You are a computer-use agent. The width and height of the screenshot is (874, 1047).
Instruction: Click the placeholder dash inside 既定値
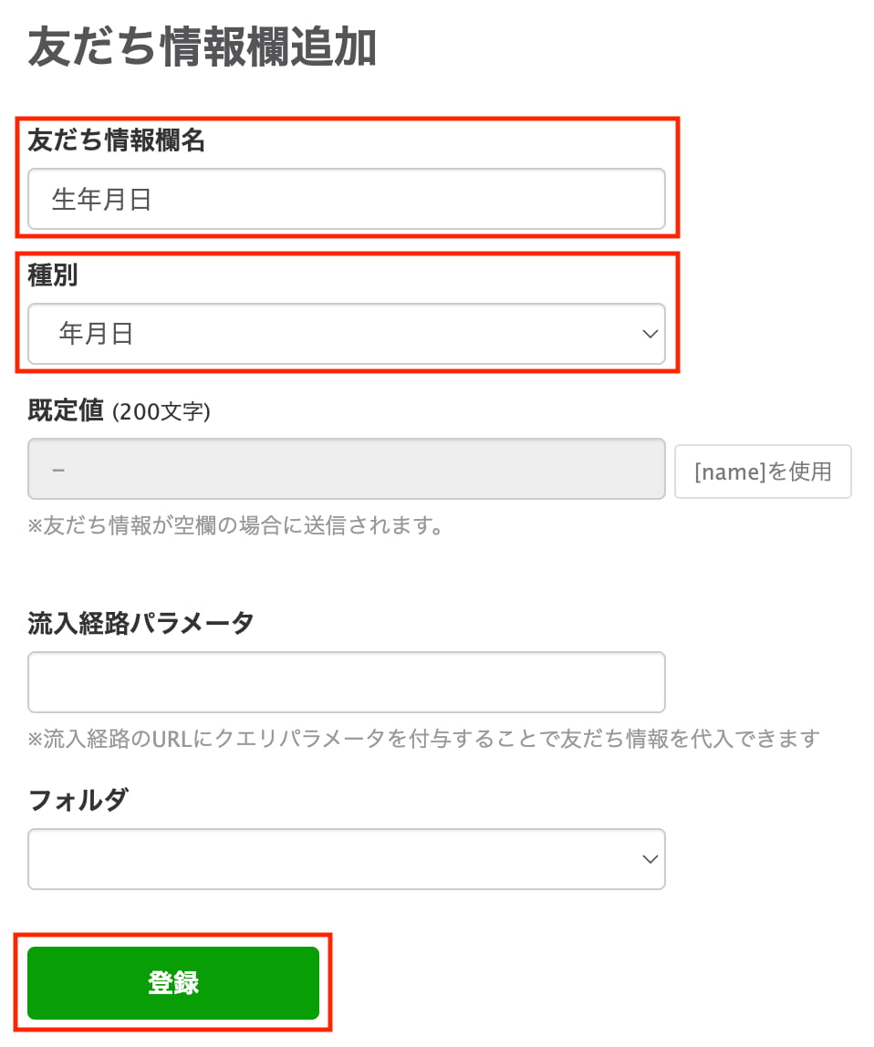57,469
